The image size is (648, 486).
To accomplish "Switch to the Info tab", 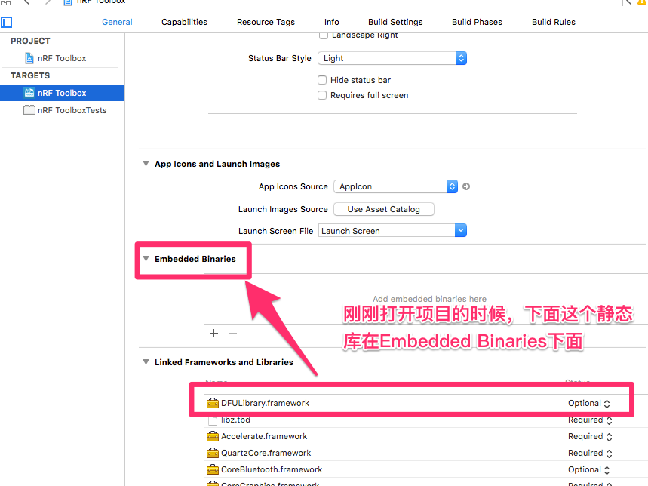I will (x=331, y=22).
